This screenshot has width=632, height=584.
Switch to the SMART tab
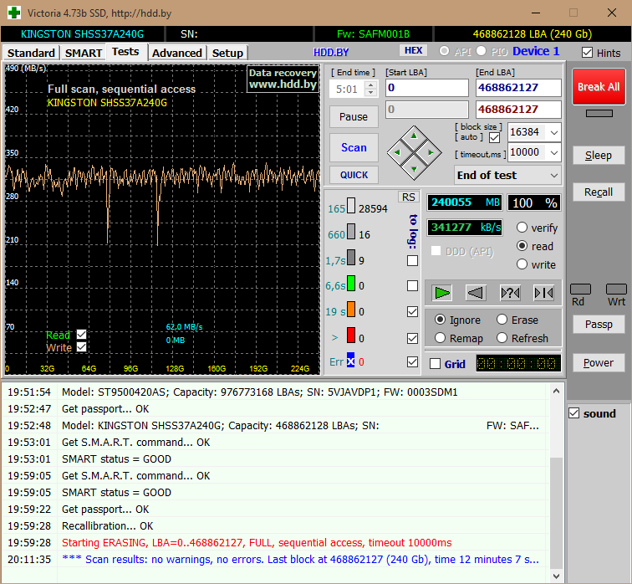(x=84, y=53)
